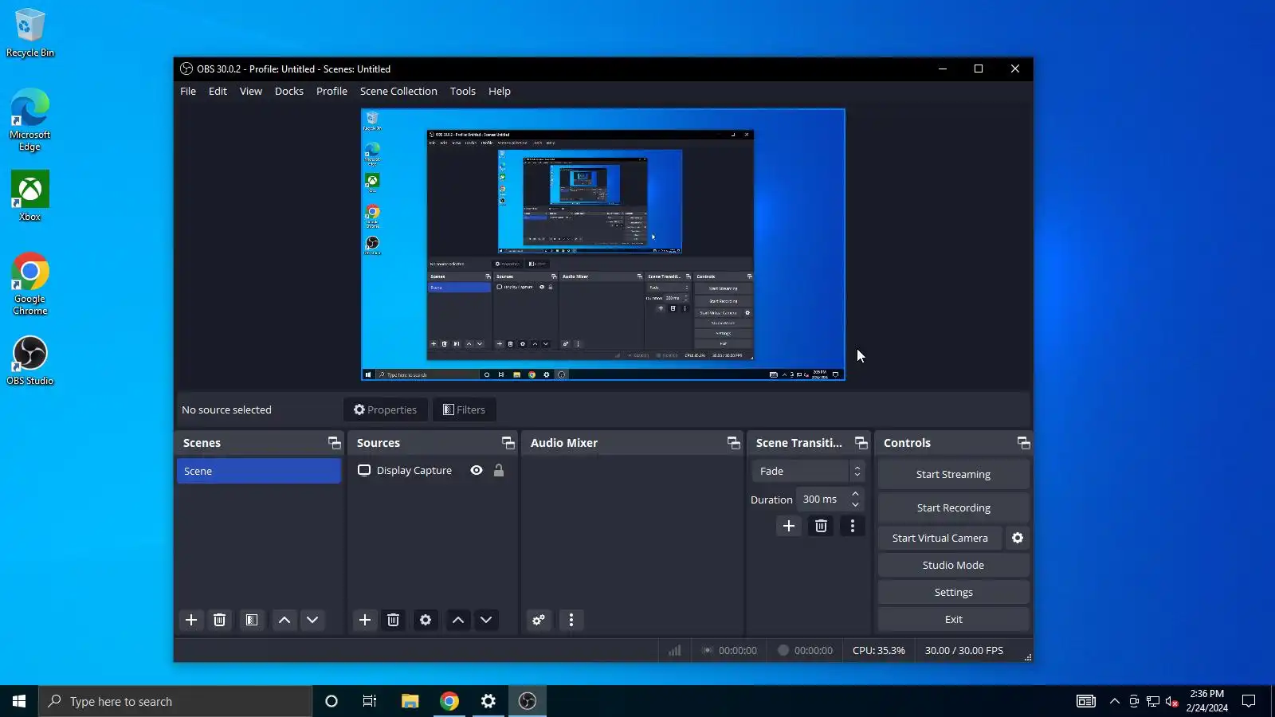Click Start Recording button
Viewport: 1275px width, 717px height.
pyautogui.click(x=953, y=507)
